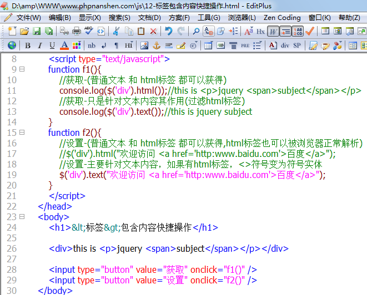This screenshot has width=367, height=295.
Task: Click the Hx hex viewer icon
Action: pos(260,31)
